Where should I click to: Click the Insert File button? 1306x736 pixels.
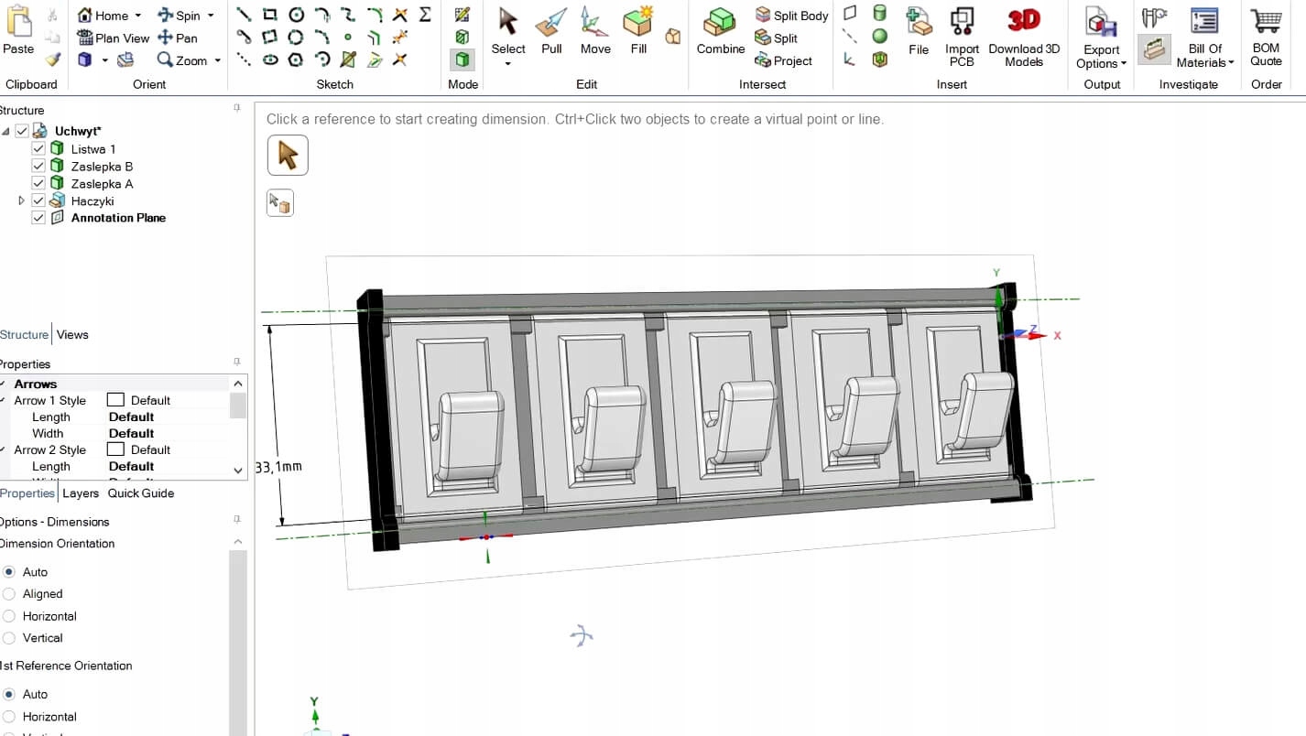(x=919, y=31)
